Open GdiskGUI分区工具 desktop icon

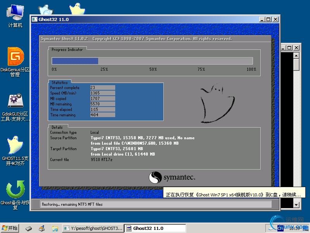coord(15,107)
